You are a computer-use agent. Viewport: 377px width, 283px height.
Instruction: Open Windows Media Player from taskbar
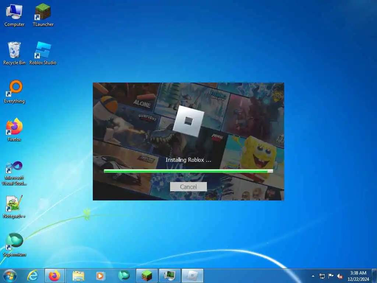point(100,276)
